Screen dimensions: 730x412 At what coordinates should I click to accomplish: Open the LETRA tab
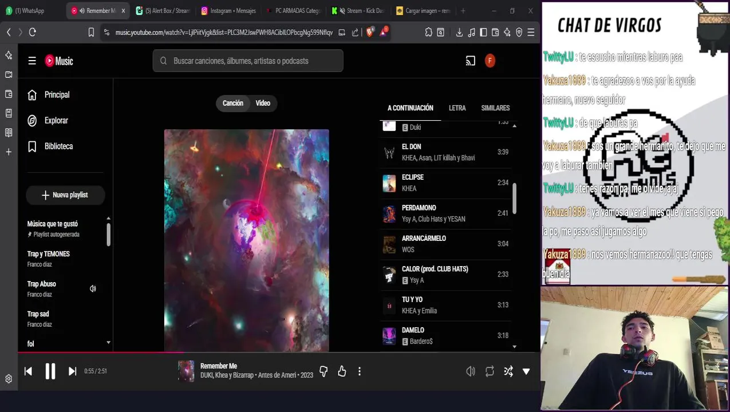click(x=457, y=108)
